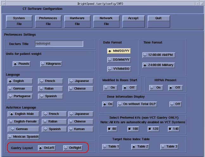The image size is (205, 157).
Task: Open the Hardware File menu
Action: 77,21
